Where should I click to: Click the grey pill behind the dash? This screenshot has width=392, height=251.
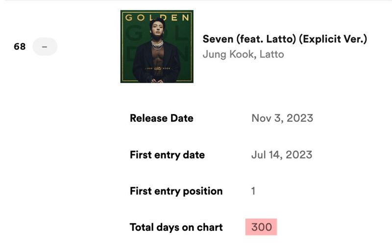coord(45,46)
